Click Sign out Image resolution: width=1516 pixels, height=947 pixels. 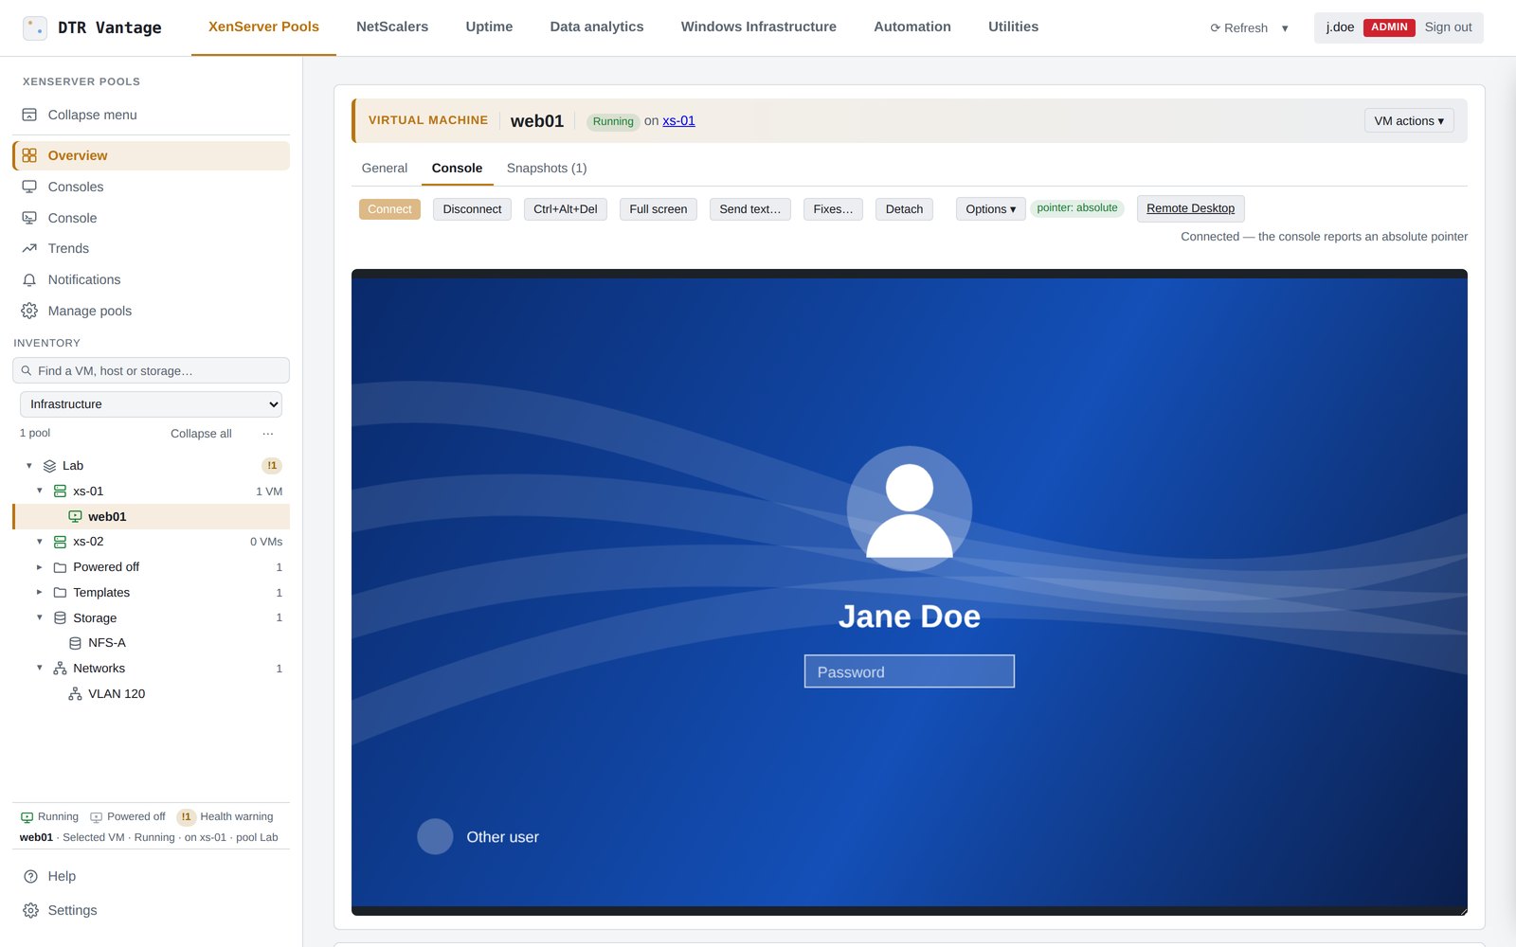(x=1448, y=27)
